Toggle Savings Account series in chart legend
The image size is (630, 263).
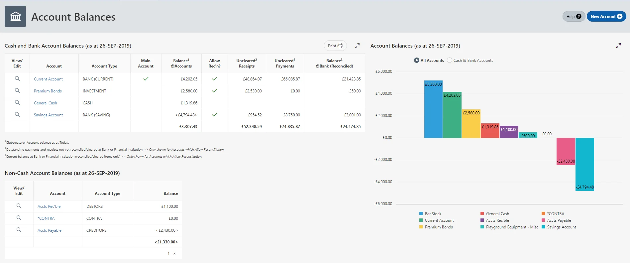pyautogui.click(x=561, y=227)
